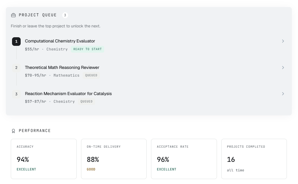Screen dimensions: 298x184
Task: Click the briefcase icon beside Project Queue
Action: tap(13, 15)
